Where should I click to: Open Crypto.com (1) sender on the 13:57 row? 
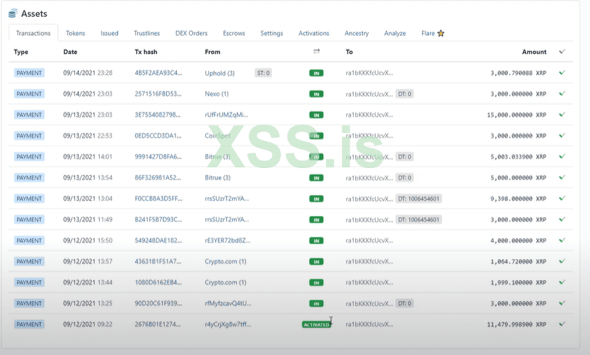(225, 261)
